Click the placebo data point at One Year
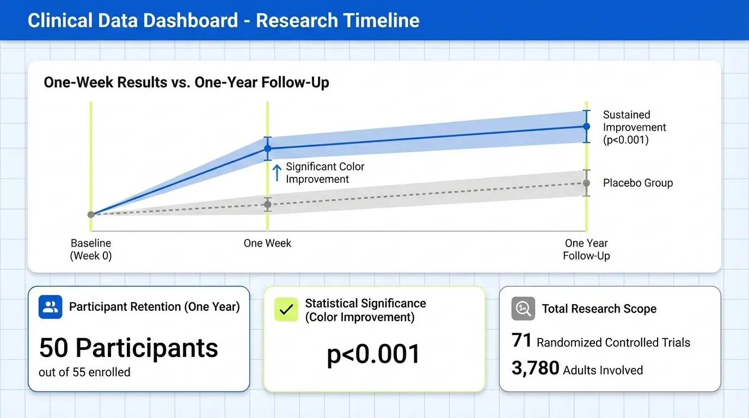 pos(586,183)
